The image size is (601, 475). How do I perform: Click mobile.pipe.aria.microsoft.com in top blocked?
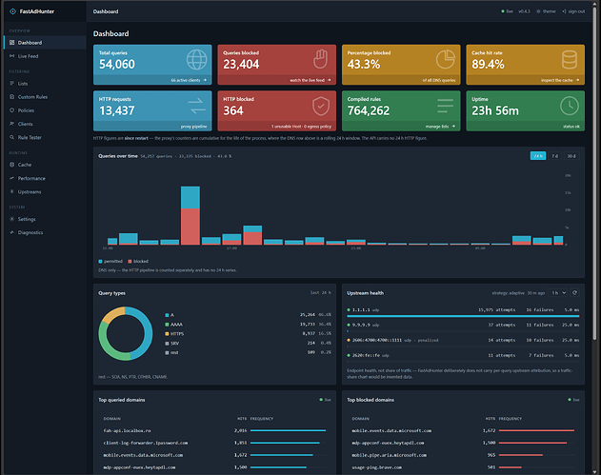(x=389, y=455)
